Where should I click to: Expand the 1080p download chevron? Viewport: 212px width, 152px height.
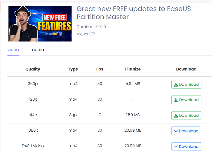[176, 131]
